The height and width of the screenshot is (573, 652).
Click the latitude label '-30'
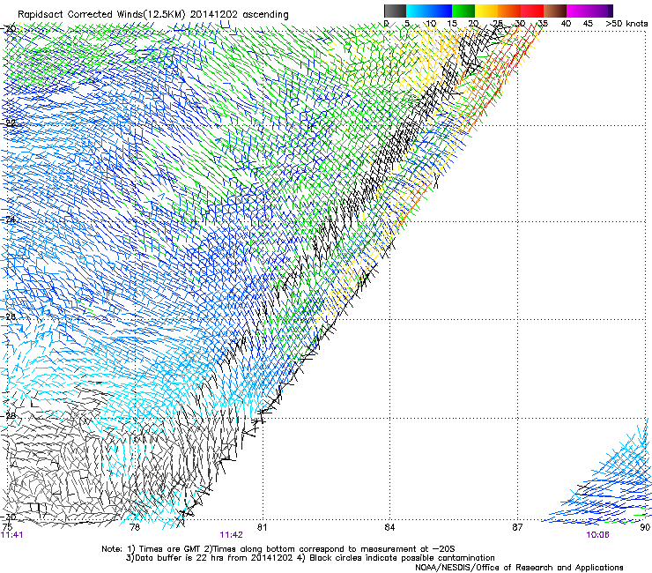(x=9, y=517)
